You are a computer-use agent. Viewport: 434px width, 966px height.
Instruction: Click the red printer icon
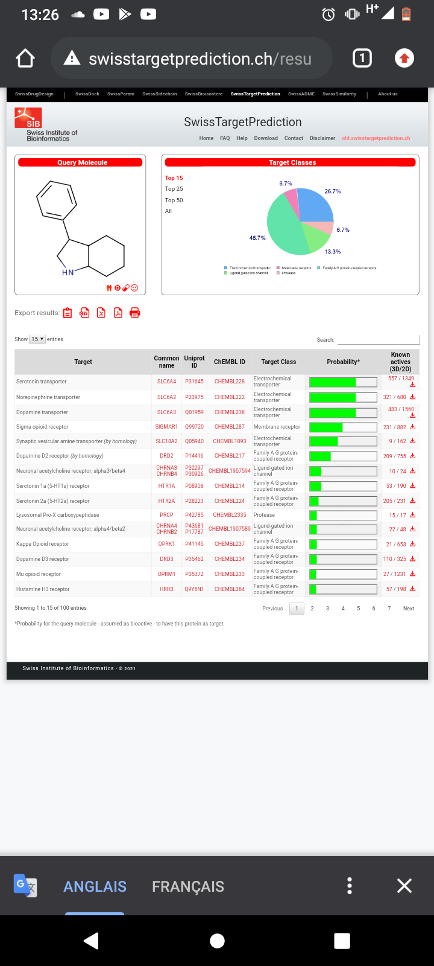pyautogui.click(x=135, y=313)
